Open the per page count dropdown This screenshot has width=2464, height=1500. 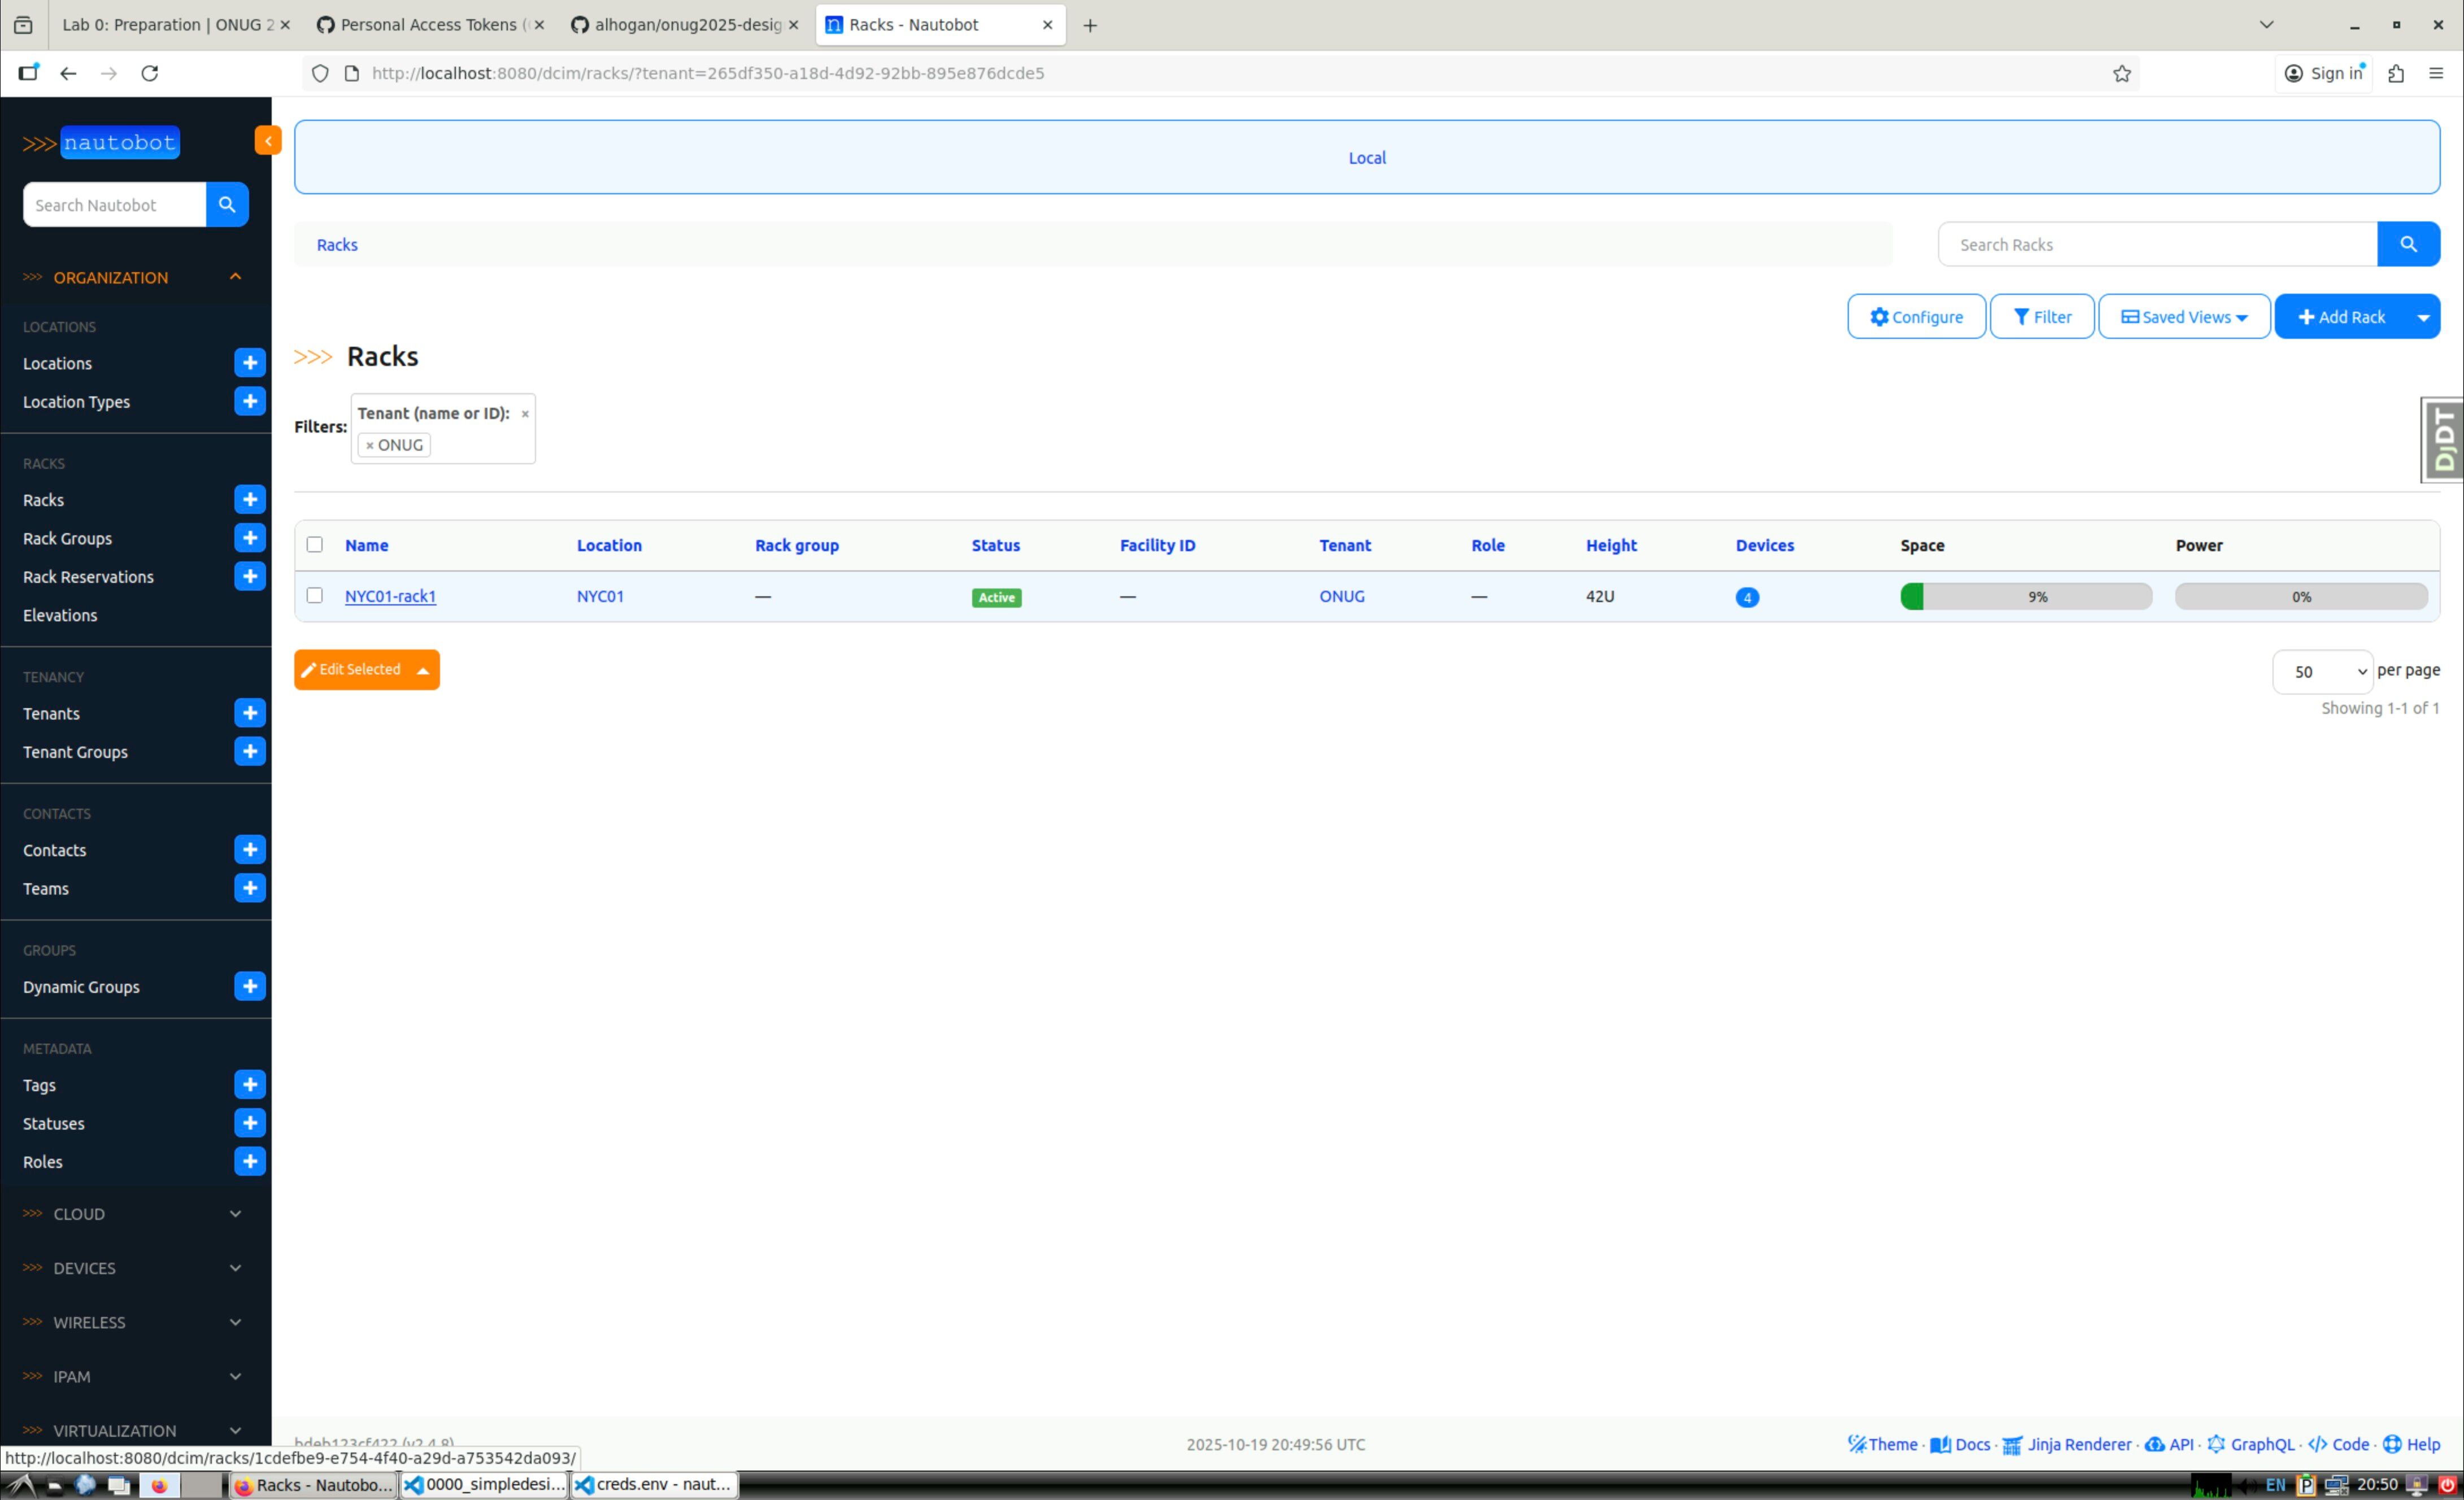coord(2322,672)
